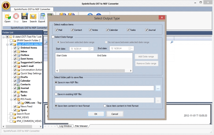Click the End Date column header
Image resolution: width=214 pixels, height=135 pixels.
114,55
